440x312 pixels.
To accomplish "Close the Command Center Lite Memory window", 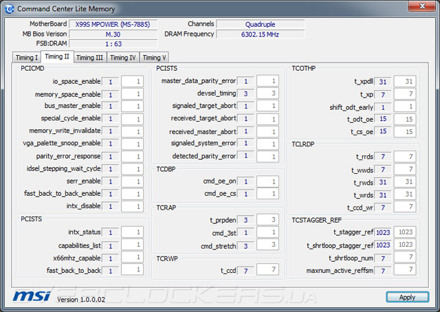I will point(422,6).
